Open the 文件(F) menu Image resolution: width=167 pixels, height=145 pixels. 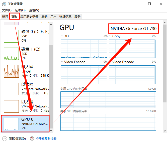7,10
